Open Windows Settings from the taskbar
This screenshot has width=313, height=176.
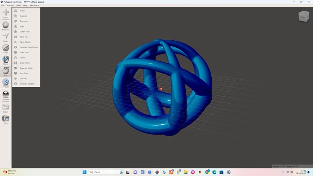229,172
